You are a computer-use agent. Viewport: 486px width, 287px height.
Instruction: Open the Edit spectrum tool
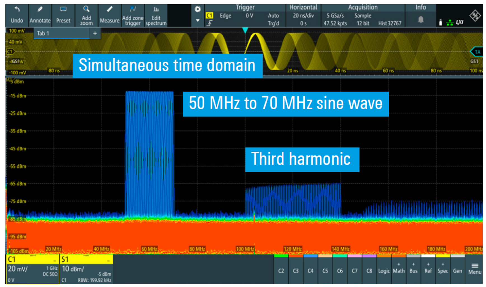156,10
